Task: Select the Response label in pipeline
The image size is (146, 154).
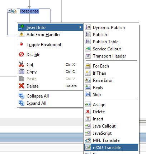Action: click(x=29, y=11)
